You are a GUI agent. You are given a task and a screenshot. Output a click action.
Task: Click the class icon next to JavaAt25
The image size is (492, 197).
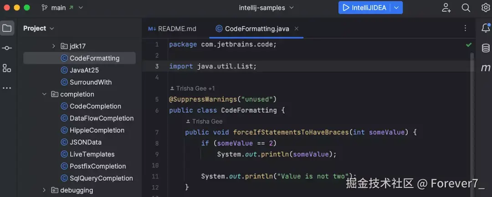[64, 70]
